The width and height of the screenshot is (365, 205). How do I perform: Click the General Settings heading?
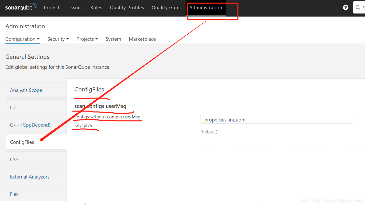click(27, 57)
